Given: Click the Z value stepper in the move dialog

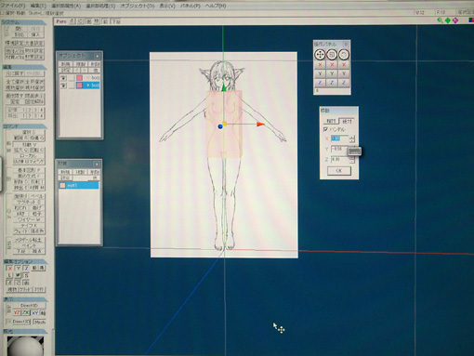Looking at the screenshot, I should click(352, 160).
